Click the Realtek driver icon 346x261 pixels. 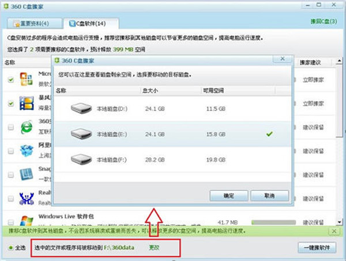click(27, 198)
